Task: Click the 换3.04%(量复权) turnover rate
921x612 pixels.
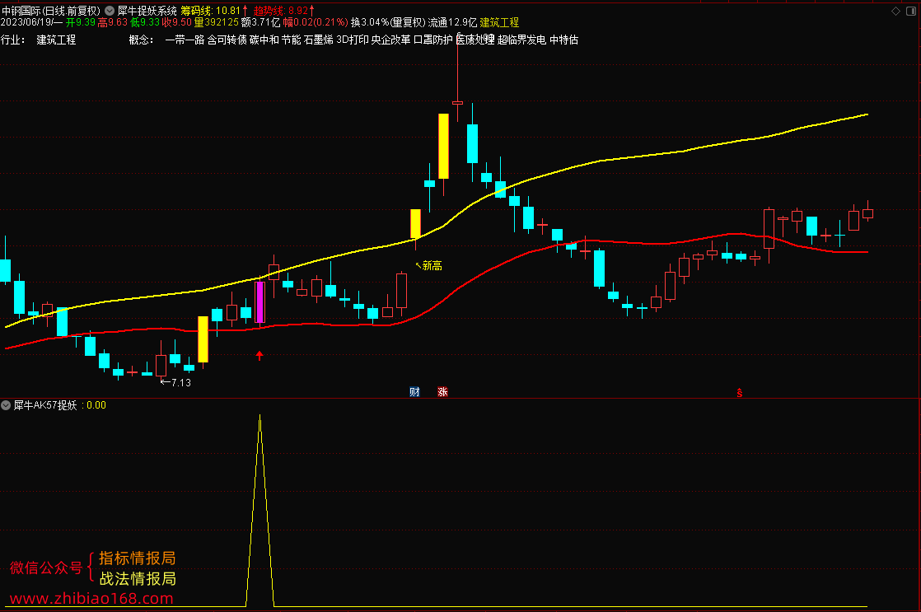Action: click(x=388, y=22)
